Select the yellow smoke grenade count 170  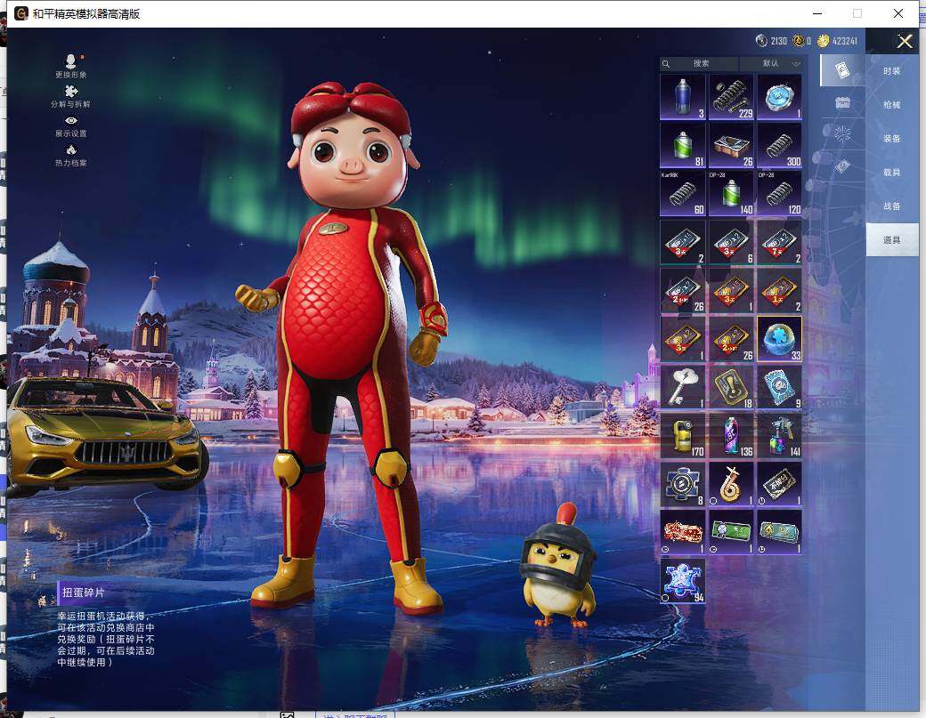click(682, 435)
